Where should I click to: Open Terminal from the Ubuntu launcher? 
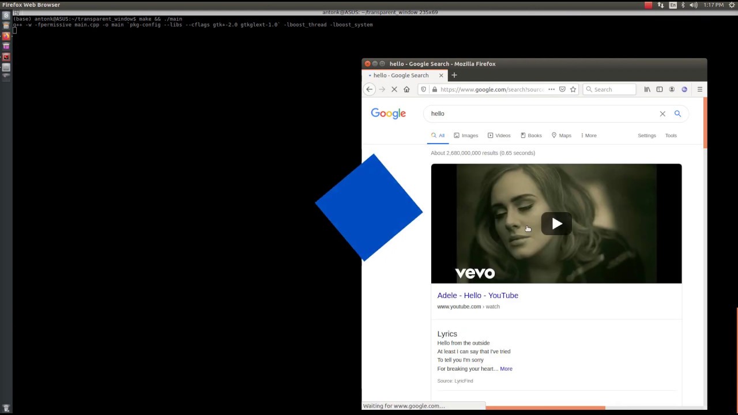pyautogui.click(x=6, y=57)
